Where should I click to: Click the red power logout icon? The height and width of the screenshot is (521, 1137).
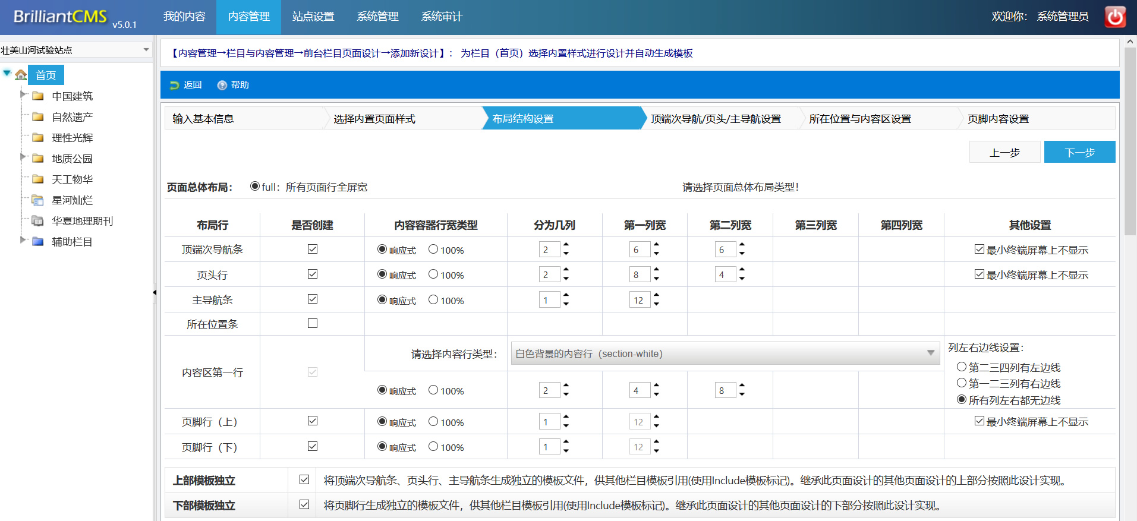point(1115,17)
